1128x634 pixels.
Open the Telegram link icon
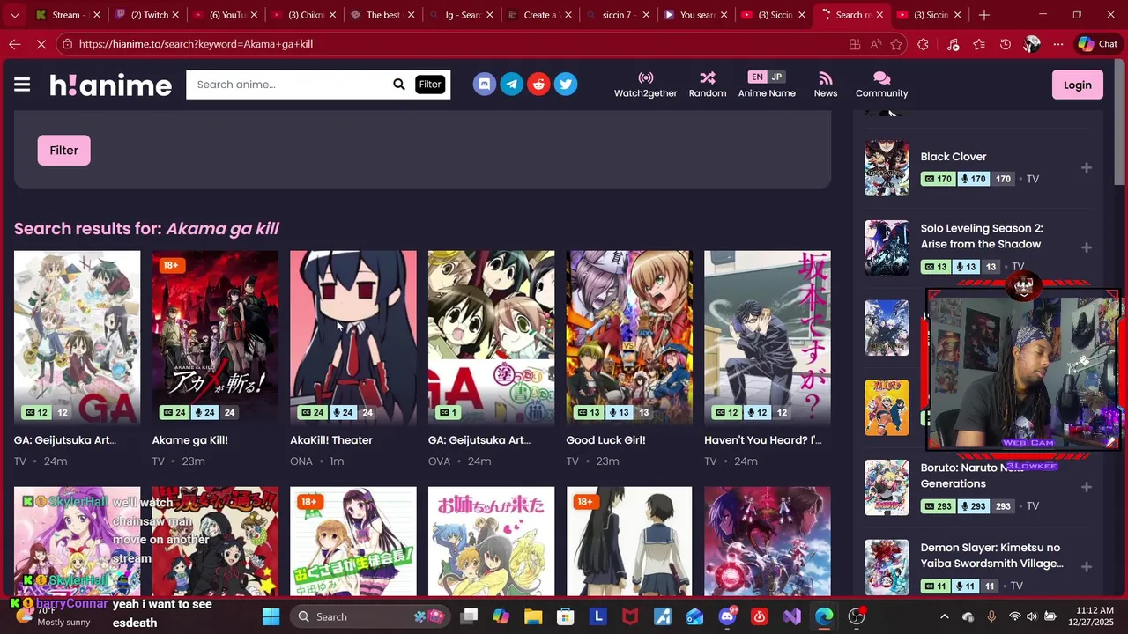[x=511, y=85]
